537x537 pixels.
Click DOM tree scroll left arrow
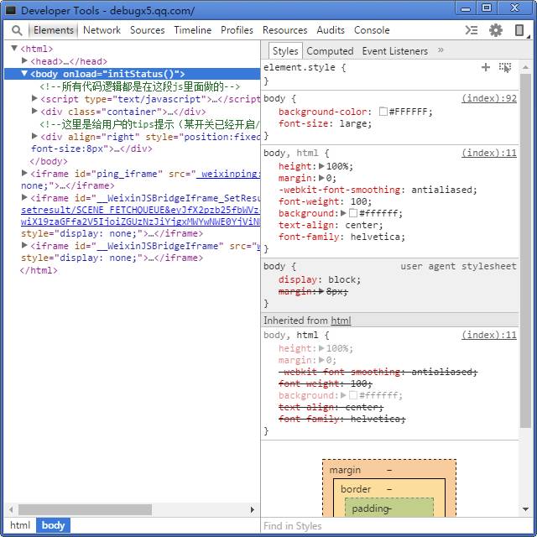click(x=11, y=509)
